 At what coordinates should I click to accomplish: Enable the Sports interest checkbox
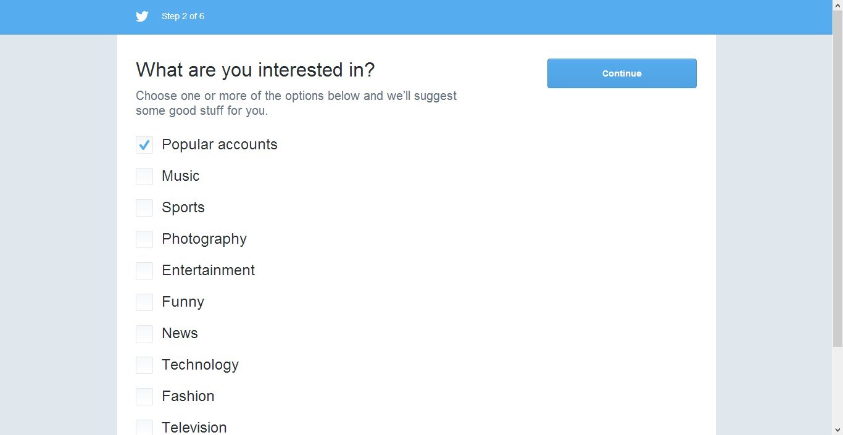[144, 208]
